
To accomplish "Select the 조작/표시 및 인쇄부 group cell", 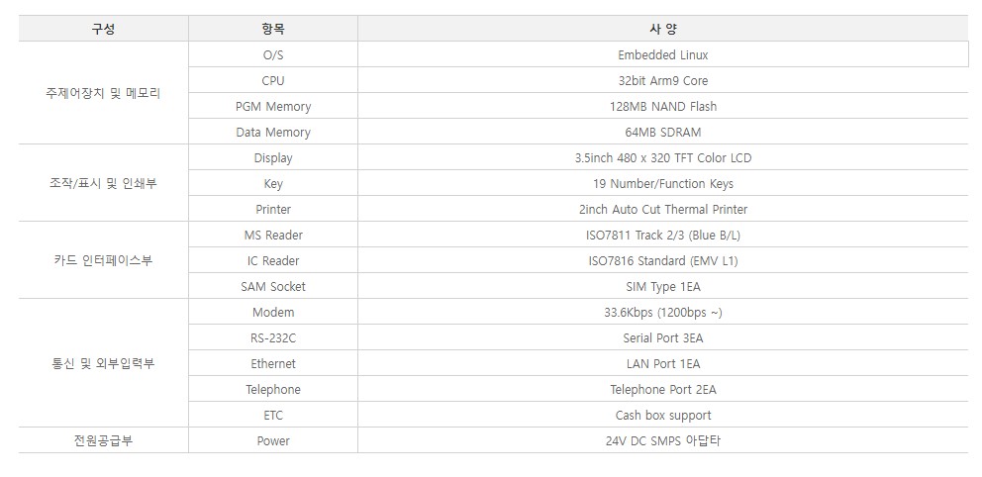I will coord(103,183).
